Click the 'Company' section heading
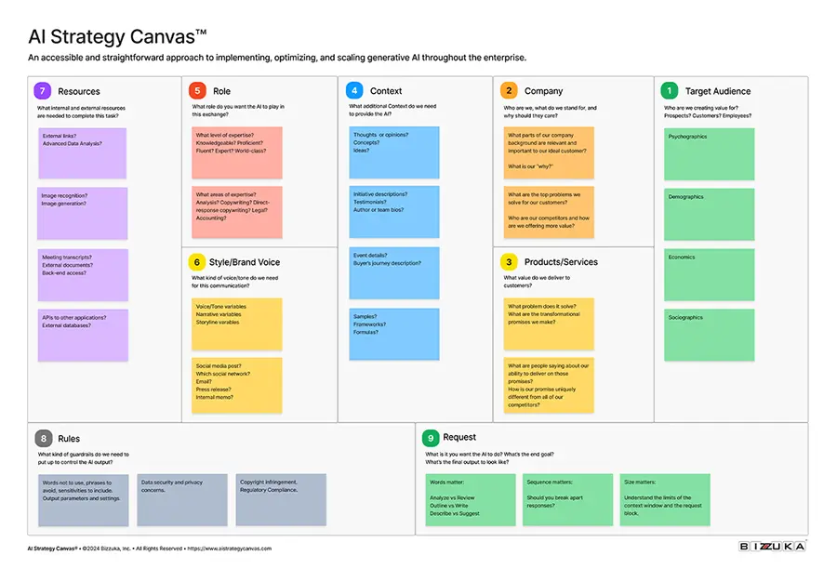Viewport: 837px width, 582px height. tap(543, 91)
